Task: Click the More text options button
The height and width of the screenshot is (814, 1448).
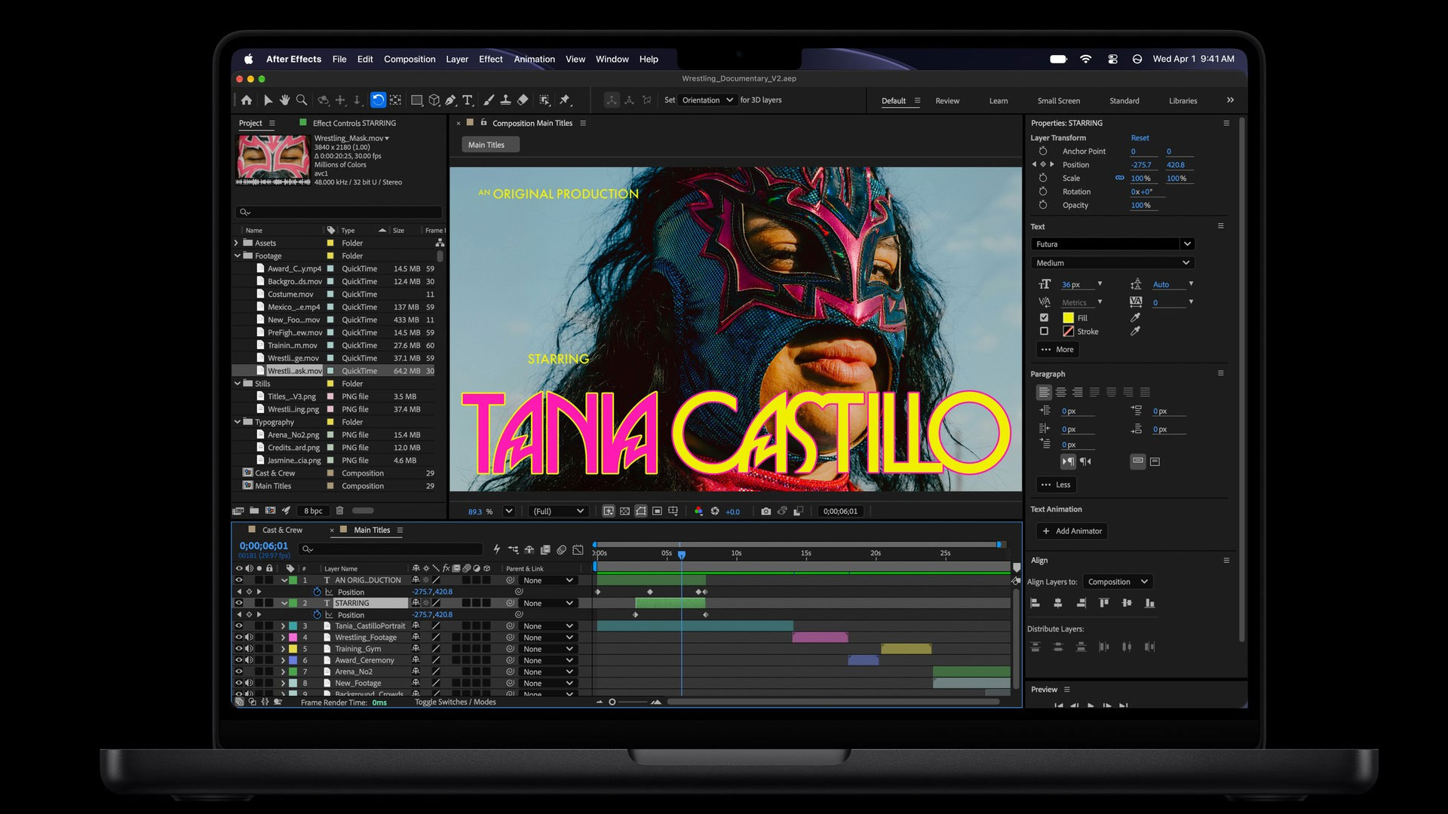Action: click(x=1057, y=350)
